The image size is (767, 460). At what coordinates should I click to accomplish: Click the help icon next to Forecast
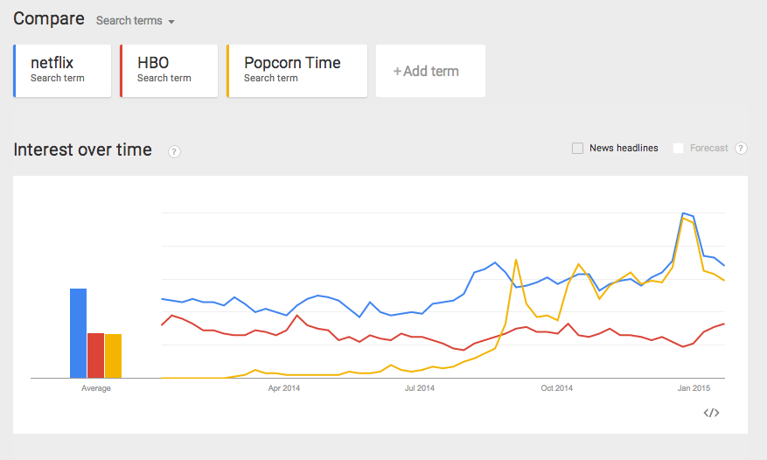[x=741, y=149]
